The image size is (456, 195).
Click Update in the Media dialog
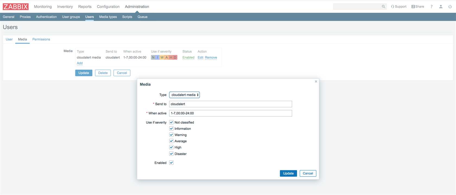[288, 173]
